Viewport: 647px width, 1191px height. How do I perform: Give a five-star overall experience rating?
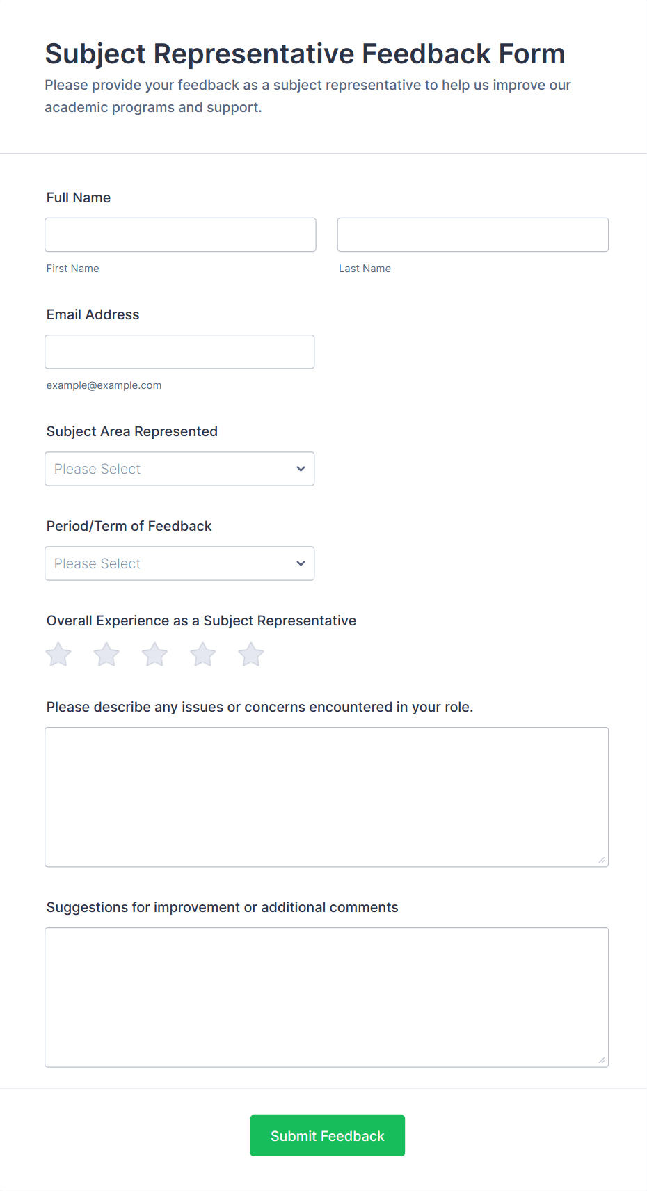(250, 655)
